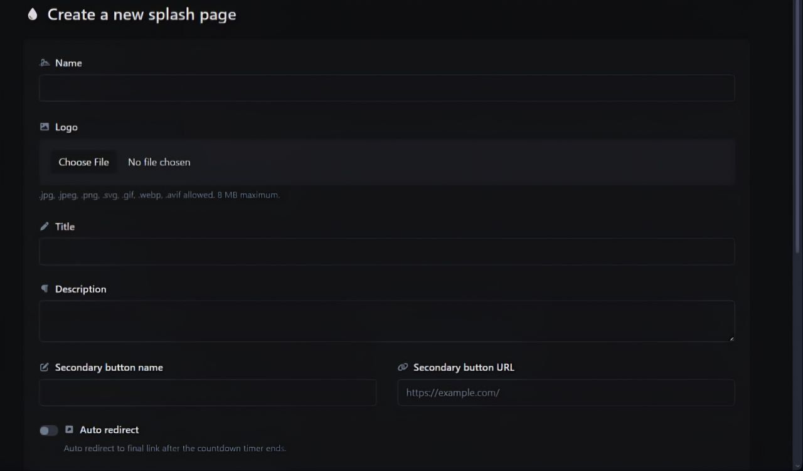Click the signature icon next to Name

(45, 63)
